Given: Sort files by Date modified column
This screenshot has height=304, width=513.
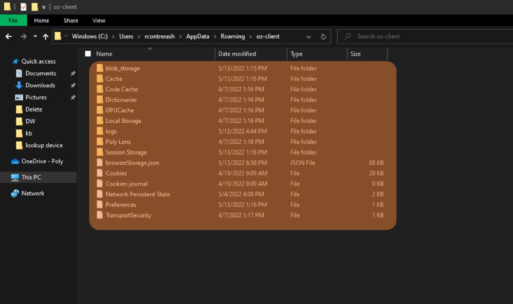Looking at the screenshot, I should click(x=237, y=54).
